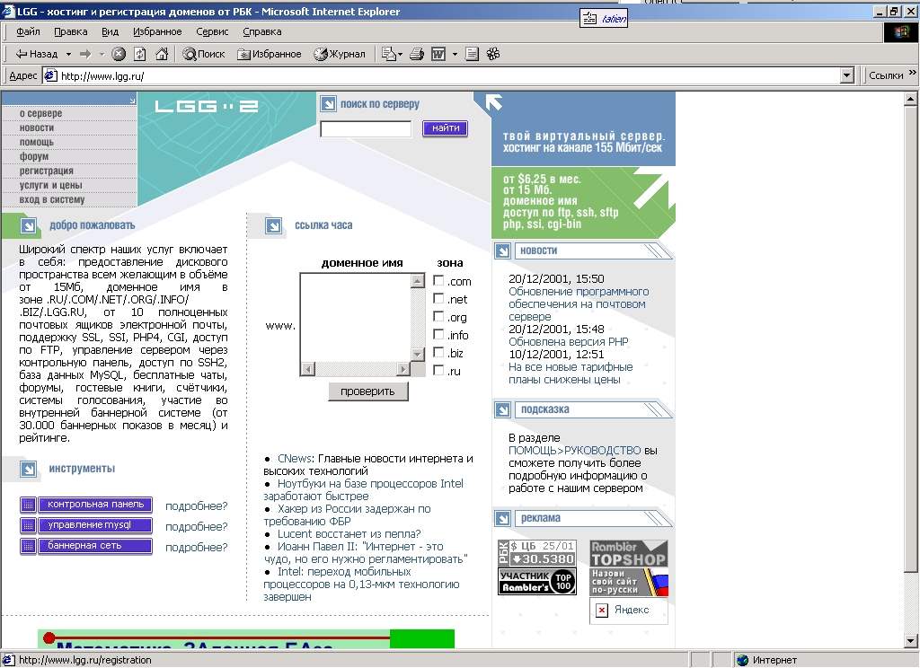Click the найти search button

point(446,127)
